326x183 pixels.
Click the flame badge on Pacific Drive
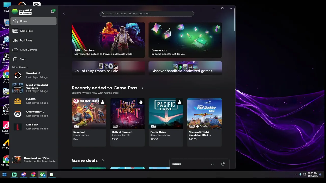pos(179,102)
